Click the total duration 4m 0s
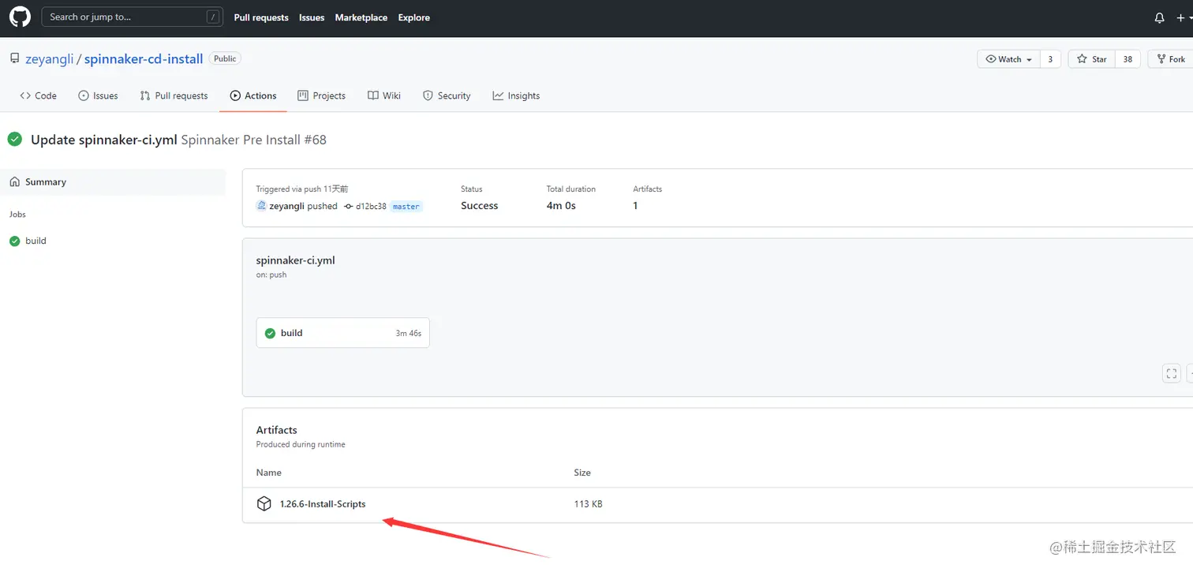Viewport: 1193px width, 572px height. pos(561,206)
